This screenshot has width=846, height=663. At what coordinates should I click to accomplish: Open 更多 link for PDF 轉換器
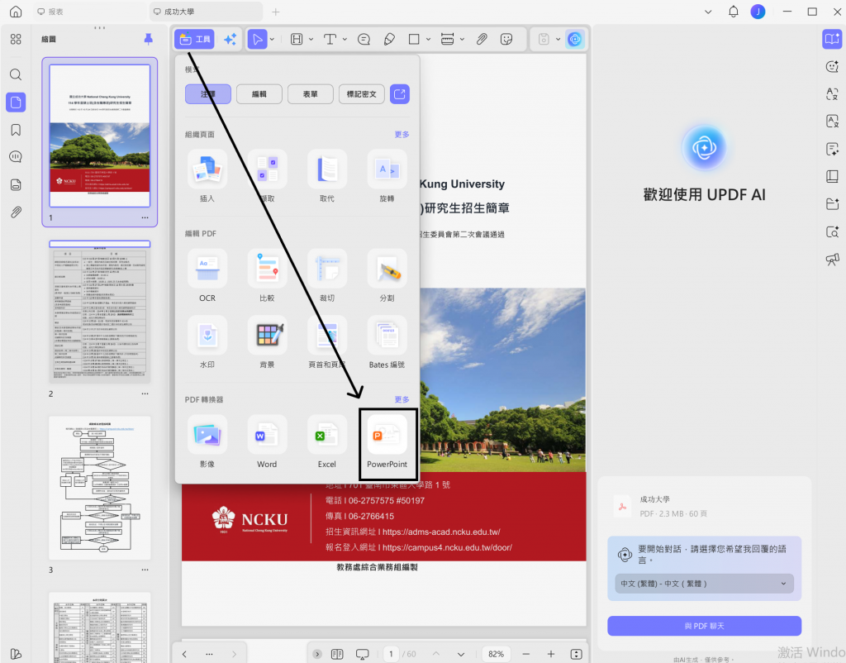tap(402, 399)
